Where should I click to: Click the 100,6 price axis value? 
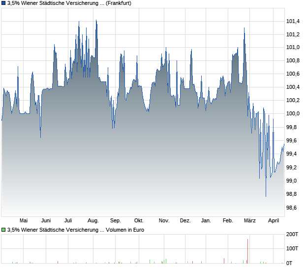293,74
